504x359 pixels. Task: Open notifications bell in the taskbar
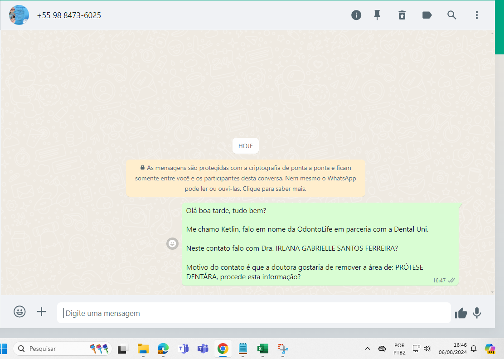click(x=474, y=349)
